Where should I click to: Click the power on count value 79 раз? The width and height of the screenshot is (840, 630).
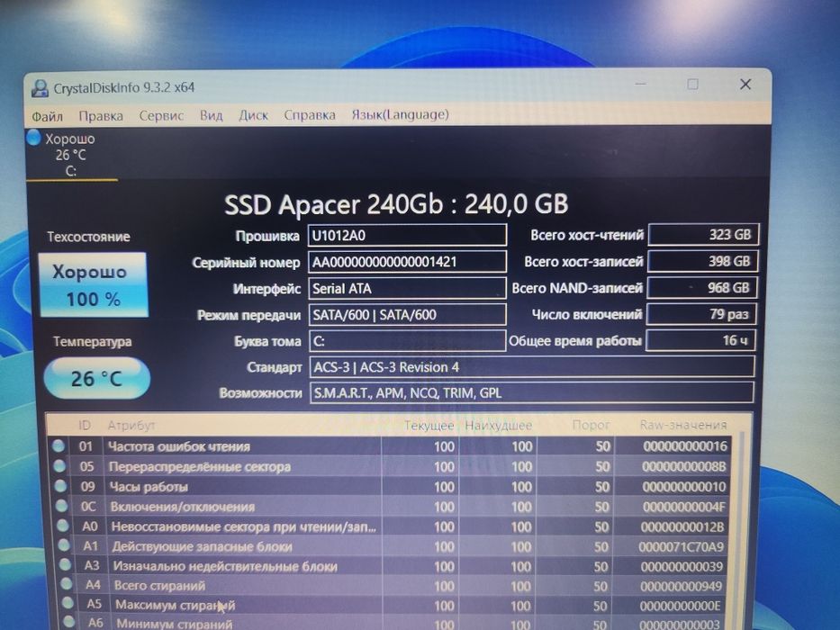pyautogui.click(x=701, y=314)
